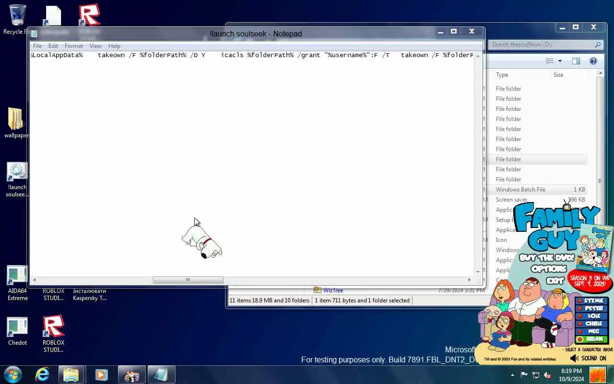This screenshot has width=614, height=384.
Task: Open Notepad File menu
Action: coord(37,46)
